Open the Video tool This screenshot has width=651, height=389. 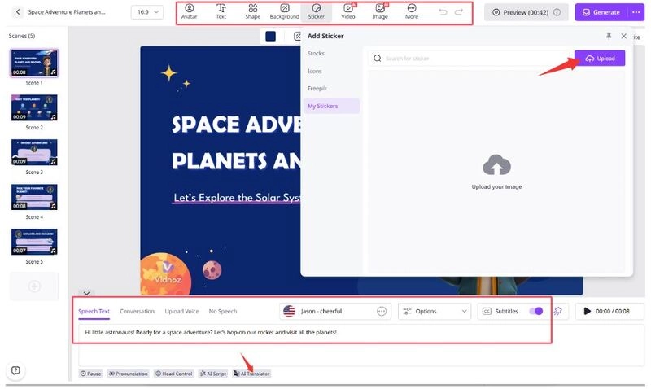point(348,11)
